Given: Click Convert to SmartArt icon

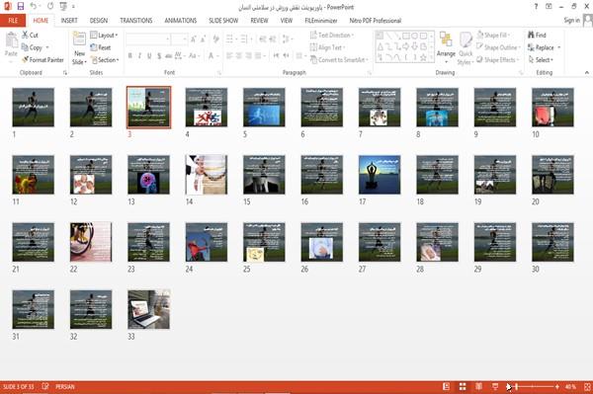Looking at the screenshot, I should click(x=313, y=59).
